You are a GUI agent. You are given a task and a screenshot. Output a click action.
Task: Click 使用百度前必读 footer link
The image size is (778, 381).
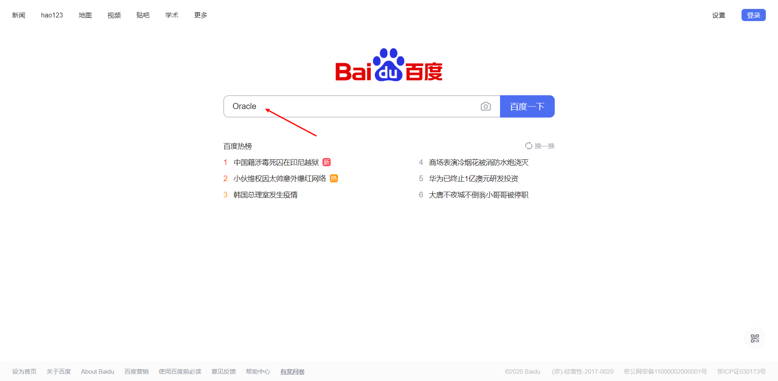click(180, 372)
